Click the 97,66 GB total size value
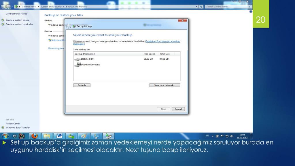This screenshot has height=166, width=295. point(164,59)
